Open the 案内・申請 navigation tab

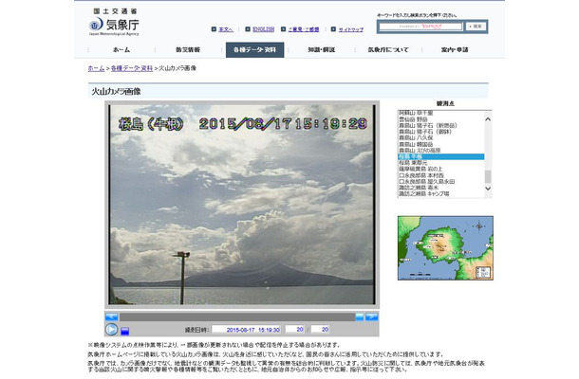click(x=455, y=50)
